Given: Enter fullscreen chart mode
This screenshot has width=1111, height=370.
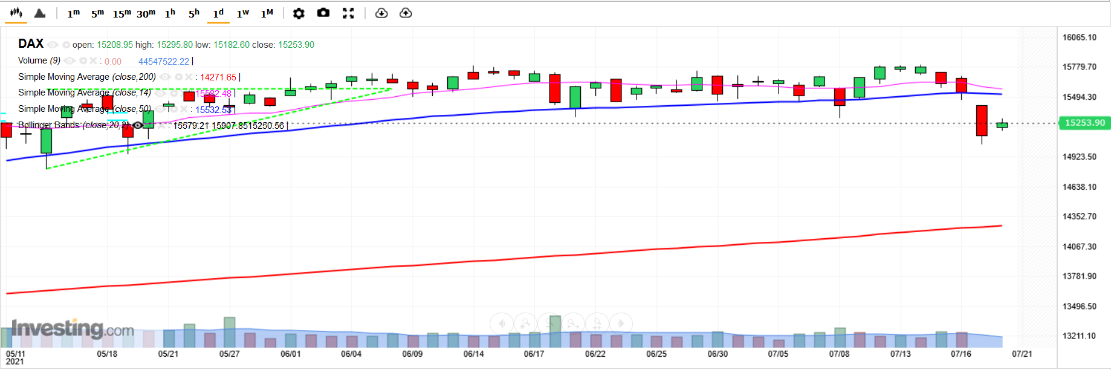Looking at the screenshot, I should [348, 13].
